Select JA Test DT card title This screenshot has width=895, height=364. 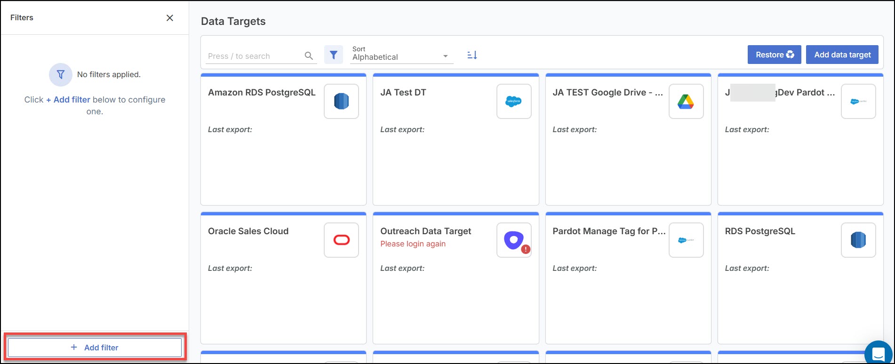pos(403,93)
